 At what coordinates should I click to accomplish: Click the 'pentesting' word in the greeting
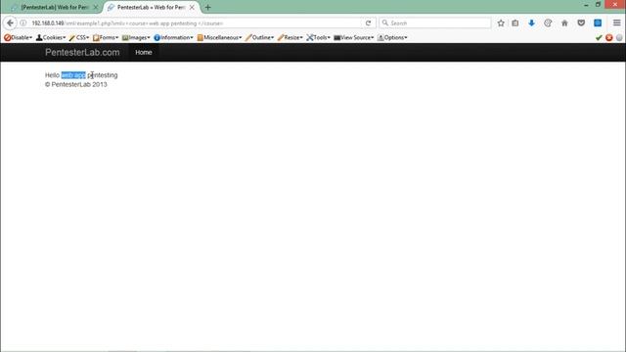[x=103, y=75]
